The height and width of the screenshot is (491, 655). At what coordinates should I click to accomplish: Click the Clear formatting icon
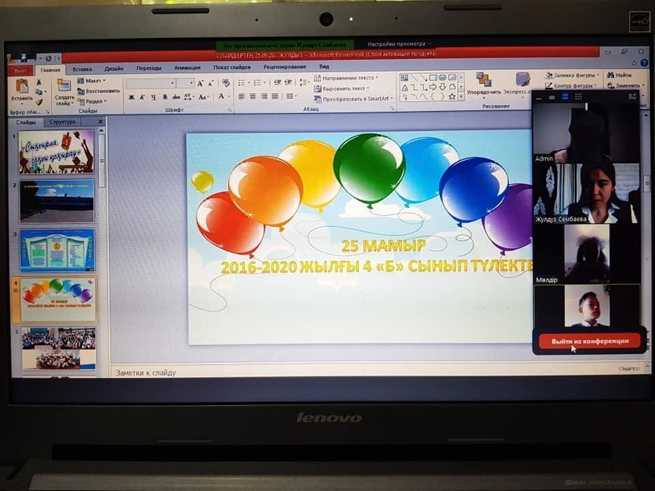[226, 83]
